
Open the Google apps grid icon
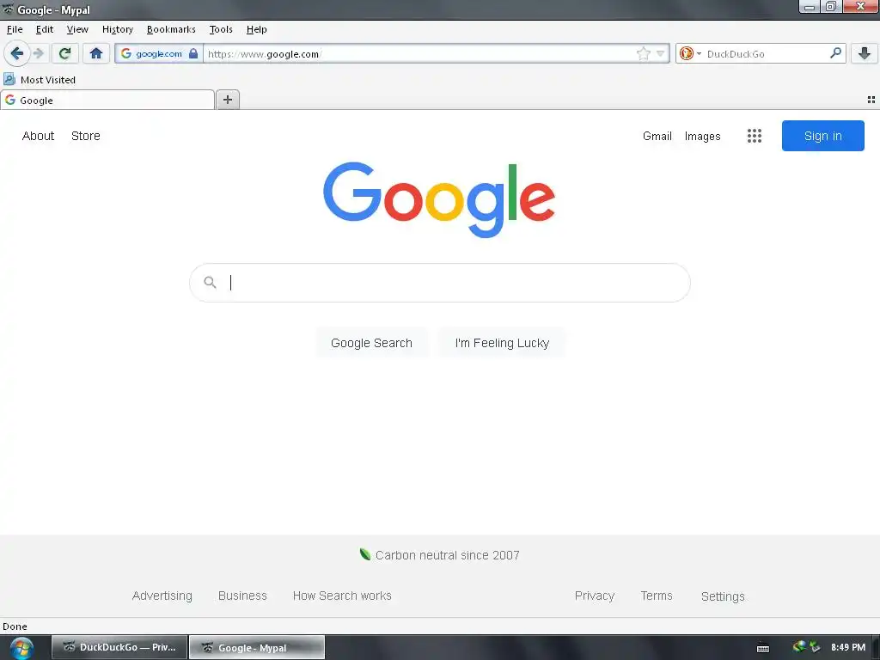[x=755, y=136]
